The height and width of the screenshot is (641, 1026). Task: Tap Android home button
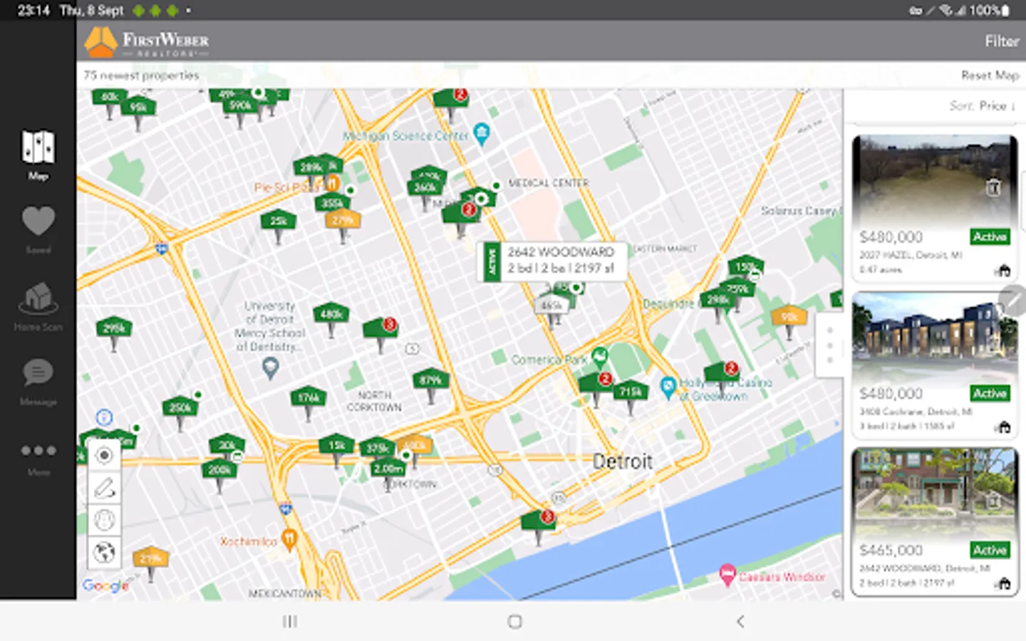click(x=514, y=622)
